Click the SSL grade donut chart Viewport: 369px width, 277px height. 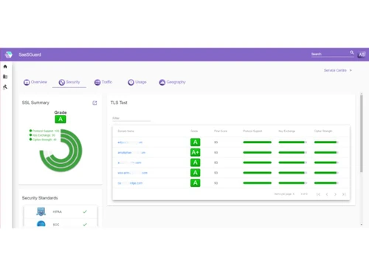click(61, 151)
